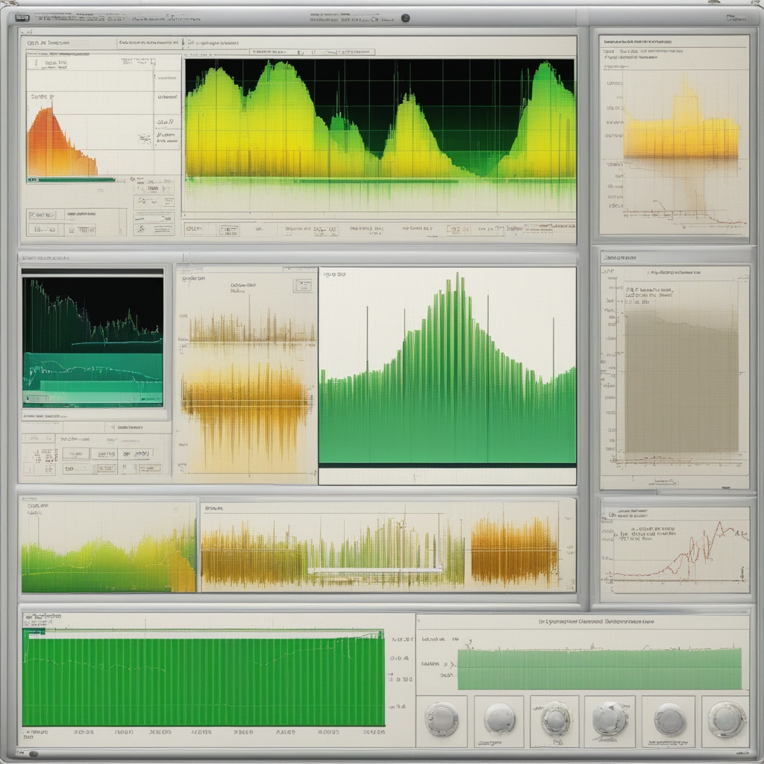Click the small round indicator at the bottom-left corner
The image size is (764, 764).
pos(33,754)
